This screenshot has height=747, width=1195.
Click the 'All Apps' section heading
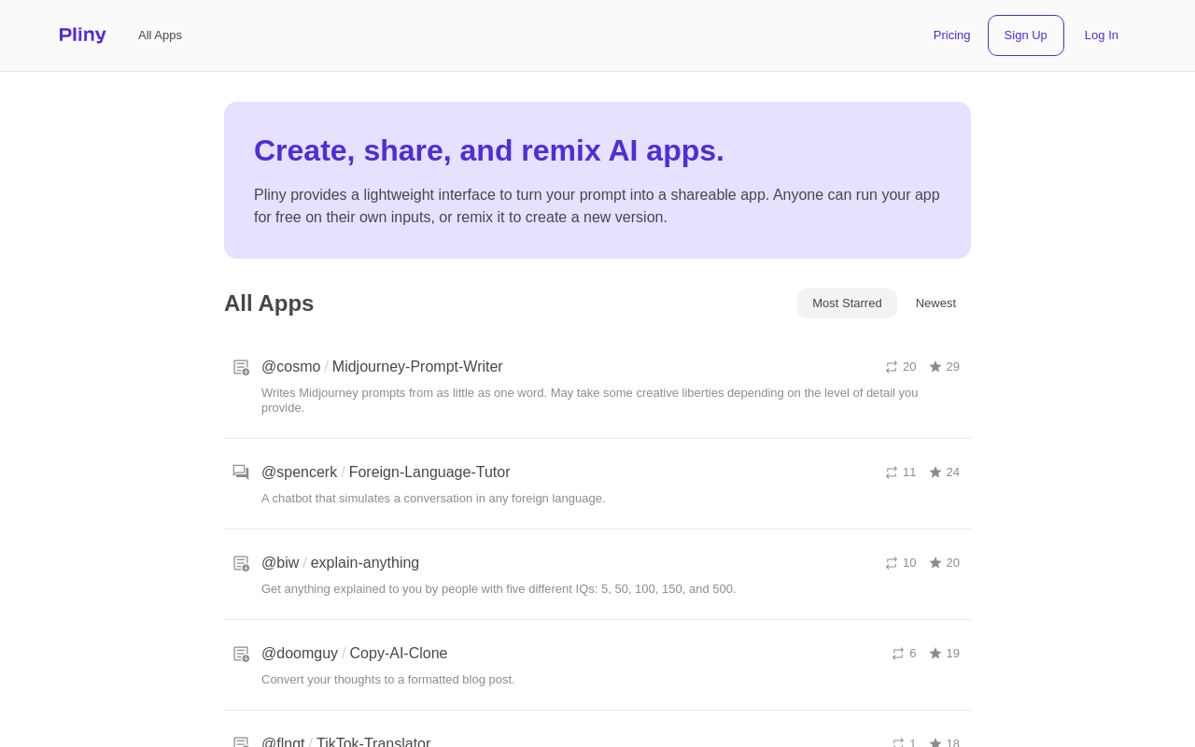tap(269, 303)
